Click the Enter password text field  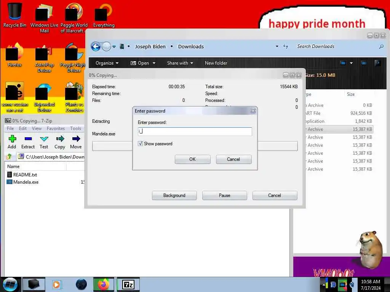click(x=195, y=131)
